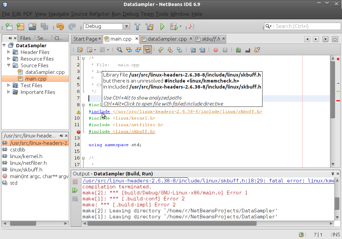
Task: Select linux/netfilter.h in Navigator panel
Action: [x=28, y=163]
